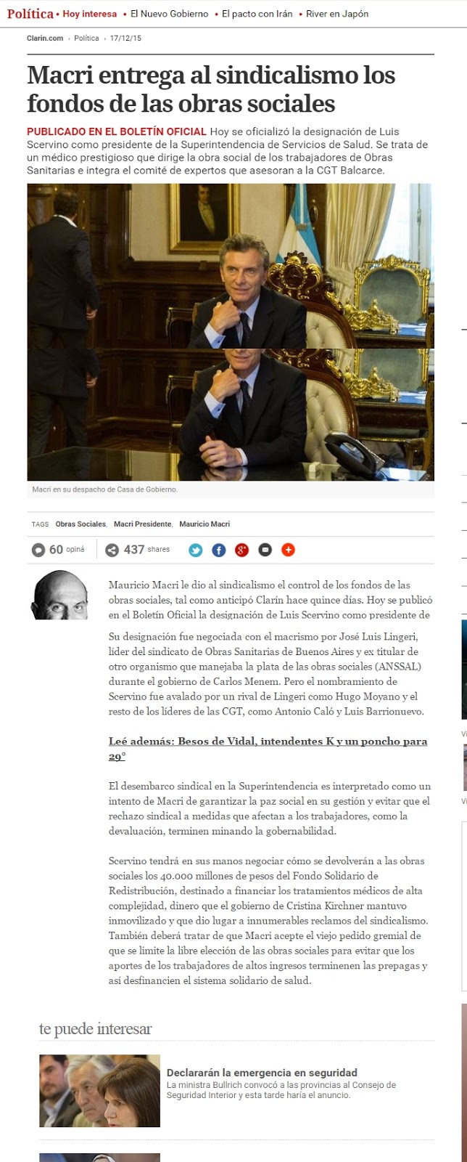
Task: Send article by email icon
Action: (265, 550)
